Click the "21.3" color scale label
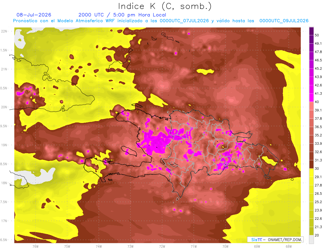The height and width of the screenshot is (250, 324). pos(318,227)
